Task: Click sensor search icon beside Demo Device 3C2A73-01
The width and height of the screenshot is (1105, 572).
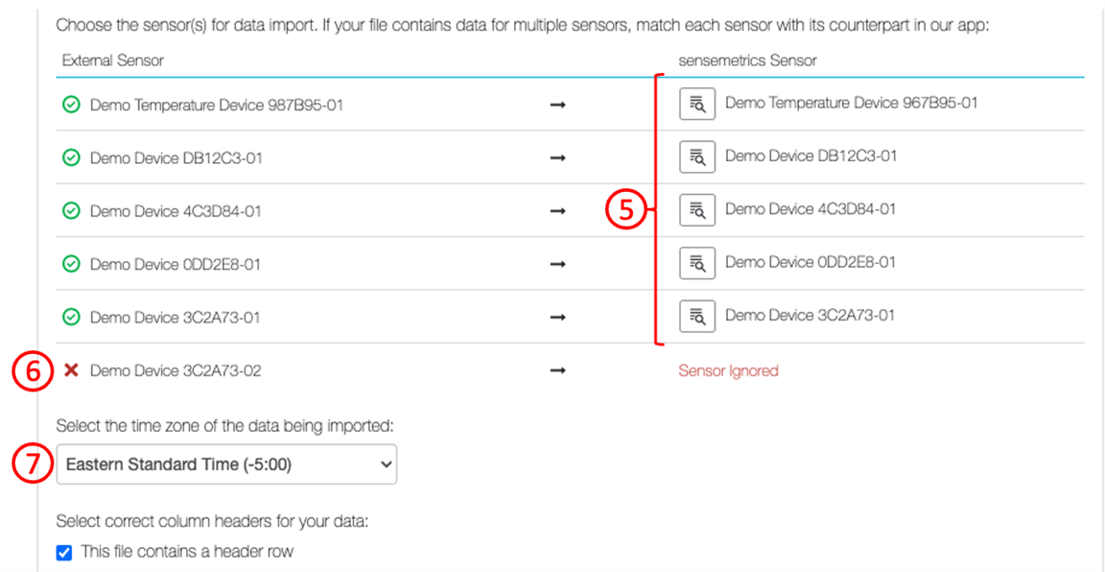Action: pyautogui.click(x=697, y=315)
